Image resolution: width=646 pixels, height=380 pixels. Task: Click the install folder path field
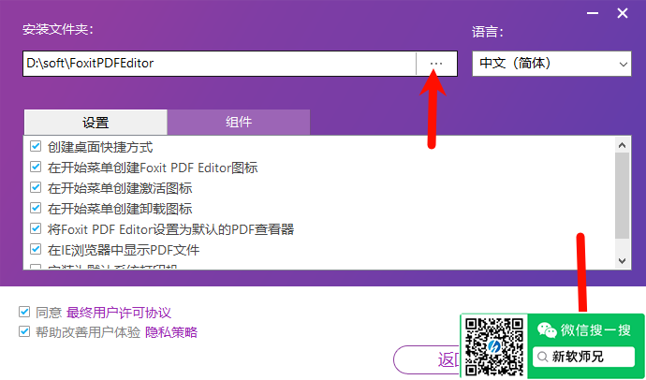click(219, 64)
